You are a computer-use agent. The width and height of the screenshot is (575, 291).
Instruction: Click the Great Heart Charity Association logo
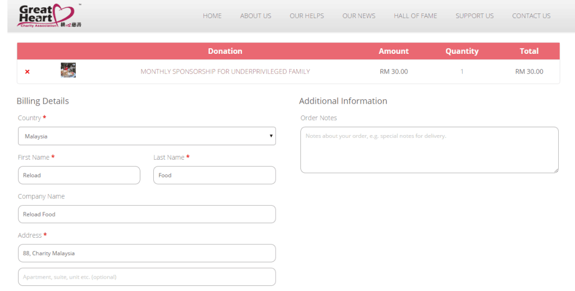point(49,16)
